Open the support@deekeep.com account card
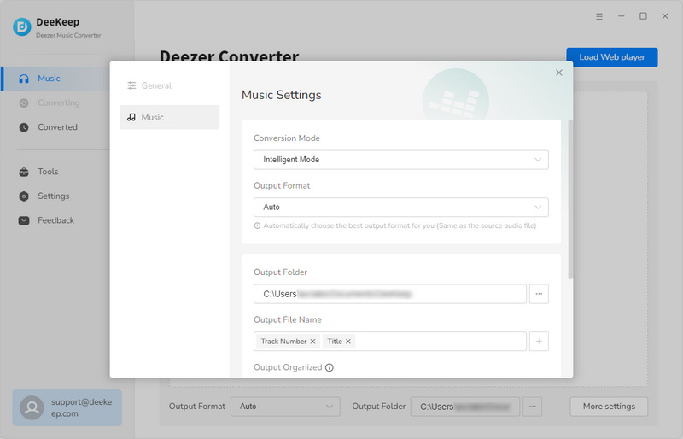Screen dimensions: 683x439 pos(67,407)
